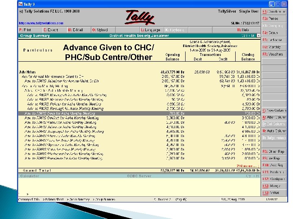Click the Transactions Credit column header
Viewport: 293px width, 219px height.
tap(223, 59)
